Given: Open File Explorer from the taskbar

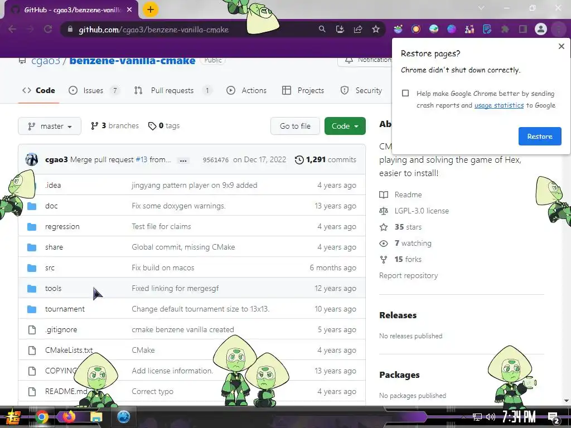Looking at the screenshot, I should pyautogui.click(x=96, y=417).
